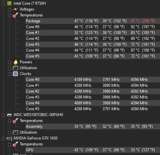Click the Voltages lightning bolt icon
This screenshot has width=160, height=155.
[15, 9]
